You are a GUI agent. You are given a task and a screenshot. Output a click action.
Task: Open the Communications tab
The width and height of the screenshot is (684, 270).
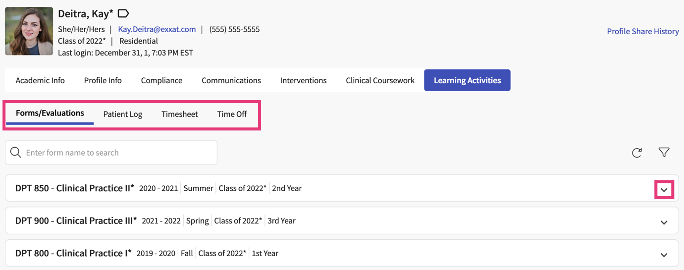tap(231, 80)
